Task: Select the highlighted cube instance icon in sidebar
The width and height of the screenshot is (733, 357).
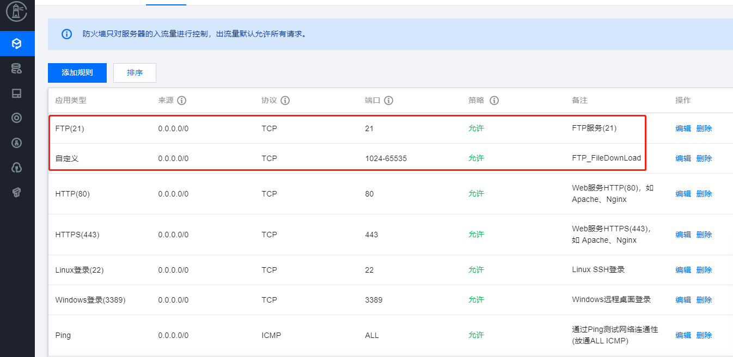Action: pos(17,44)
